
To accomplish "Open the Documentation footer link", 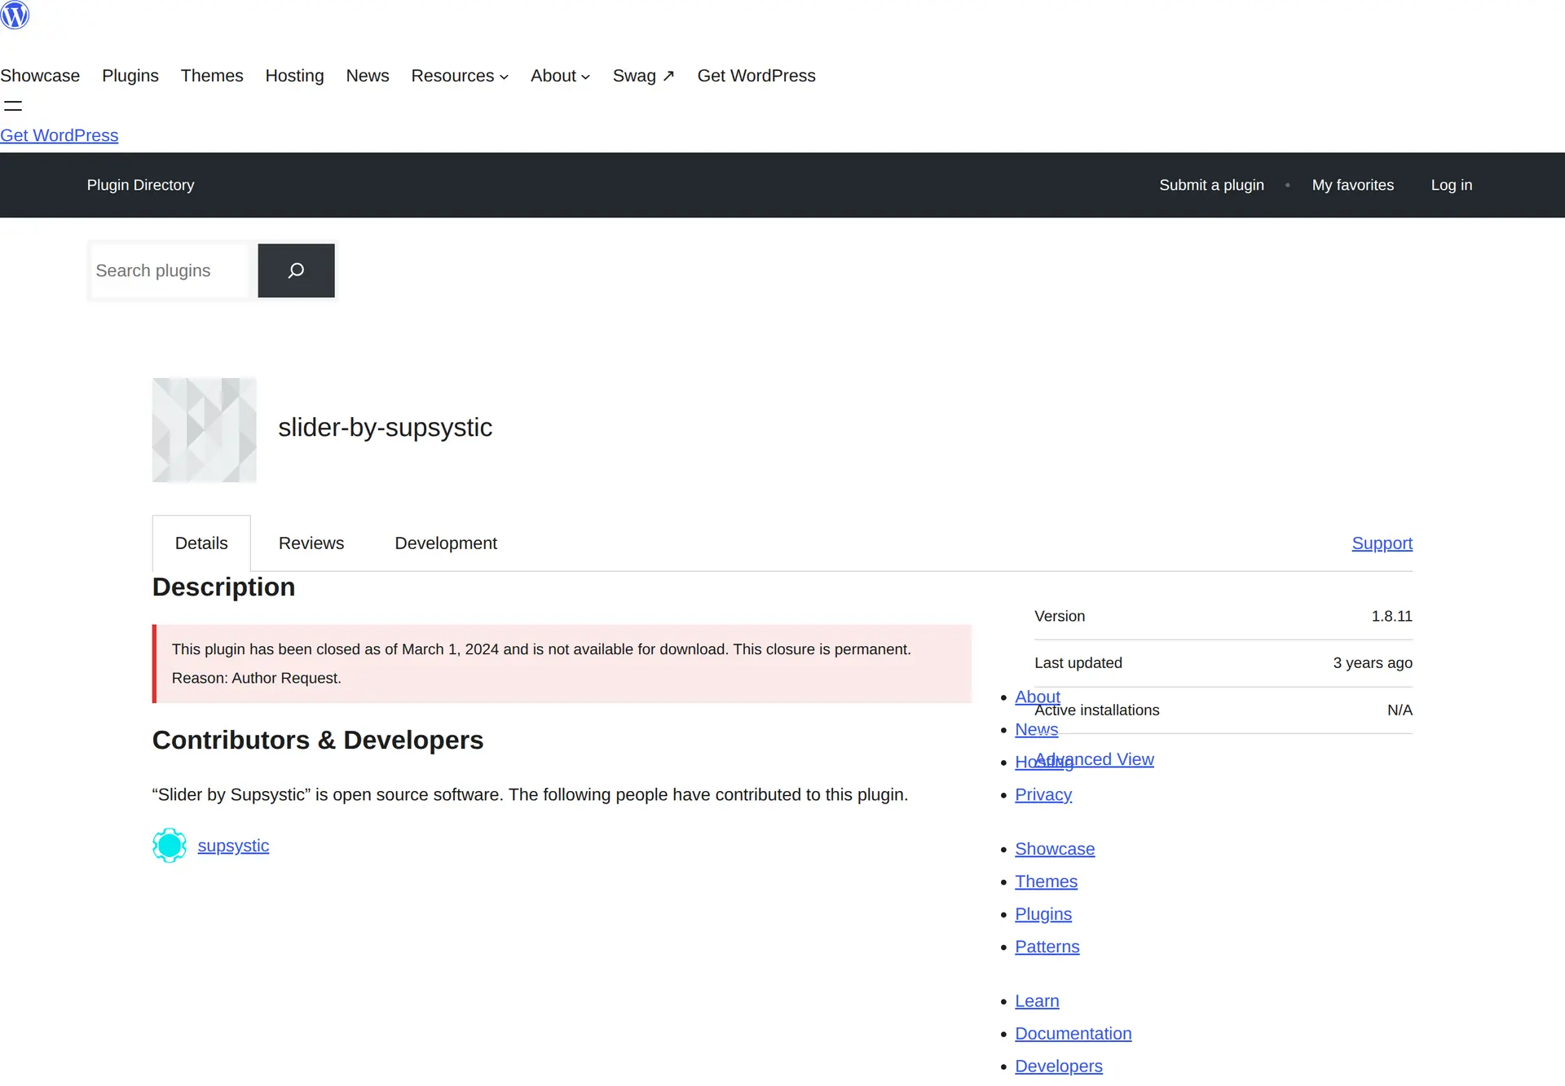I will [x=1073, y=1033].
